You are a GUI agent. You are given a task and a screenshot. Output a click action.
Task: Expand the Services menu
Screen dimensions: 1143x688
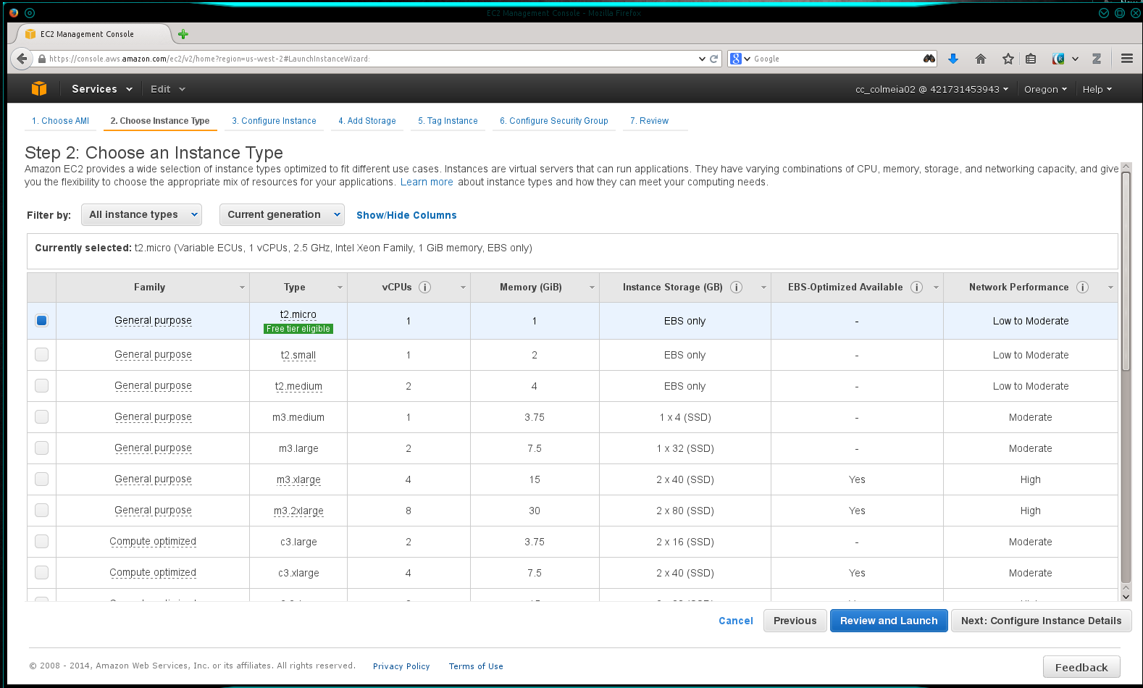[x=102, y=89]
